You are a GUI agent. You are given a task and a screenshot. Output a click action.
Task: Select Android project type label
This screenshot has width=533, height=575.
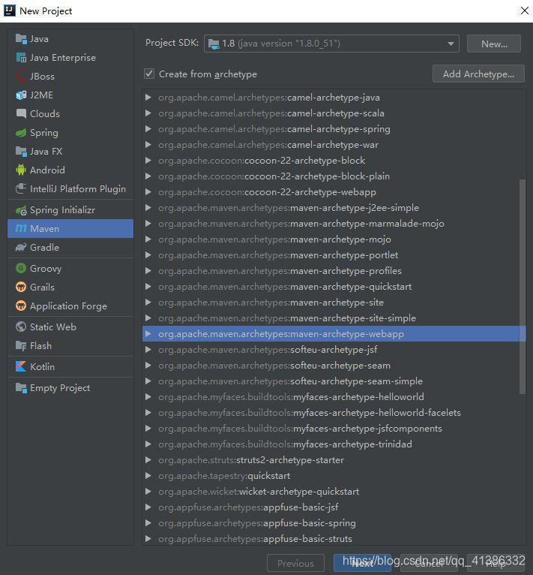point(47,170)
